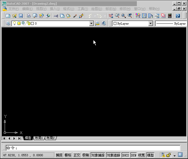Image resolution: width=188 pixels, height=159 pixels.
Task: Select the Match Properties brush icon
Action: pyautogui.click(x=75, y=16)
